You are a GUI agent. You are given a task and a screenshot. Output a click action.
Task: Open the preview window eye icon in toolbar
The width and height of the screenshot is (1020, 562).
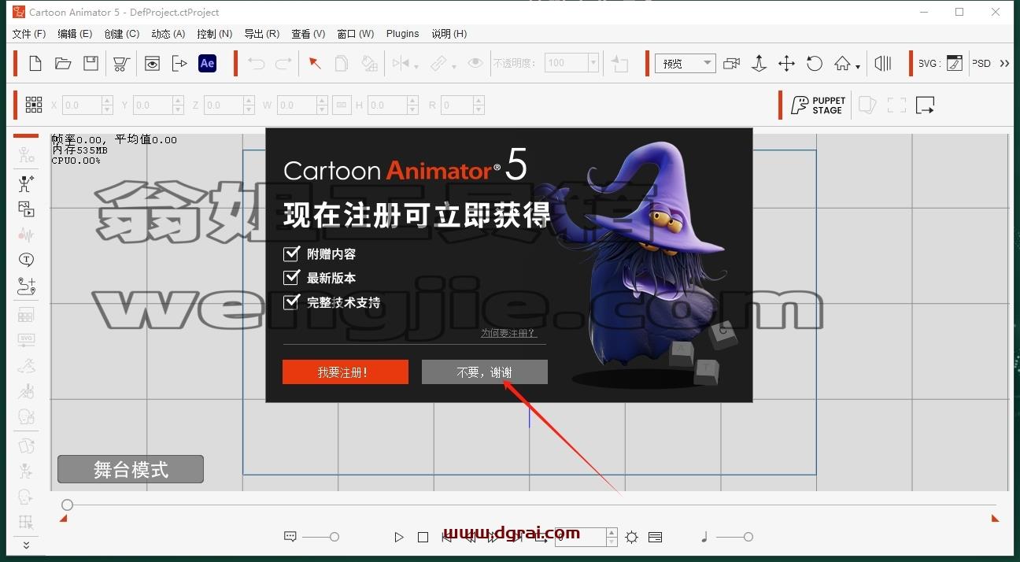point(152,64)
